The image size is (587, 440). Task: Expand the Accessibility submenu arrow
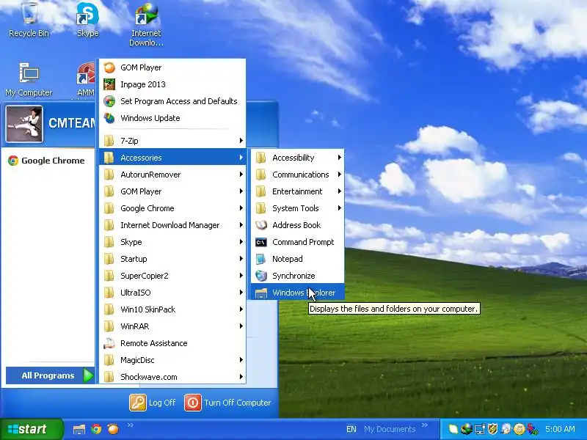(339, 158)
